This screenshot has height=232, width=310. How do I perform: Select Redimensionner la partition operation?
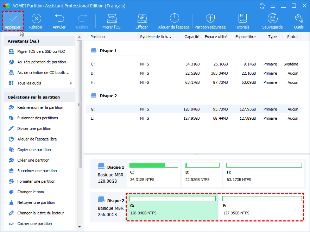click(40, 107)
